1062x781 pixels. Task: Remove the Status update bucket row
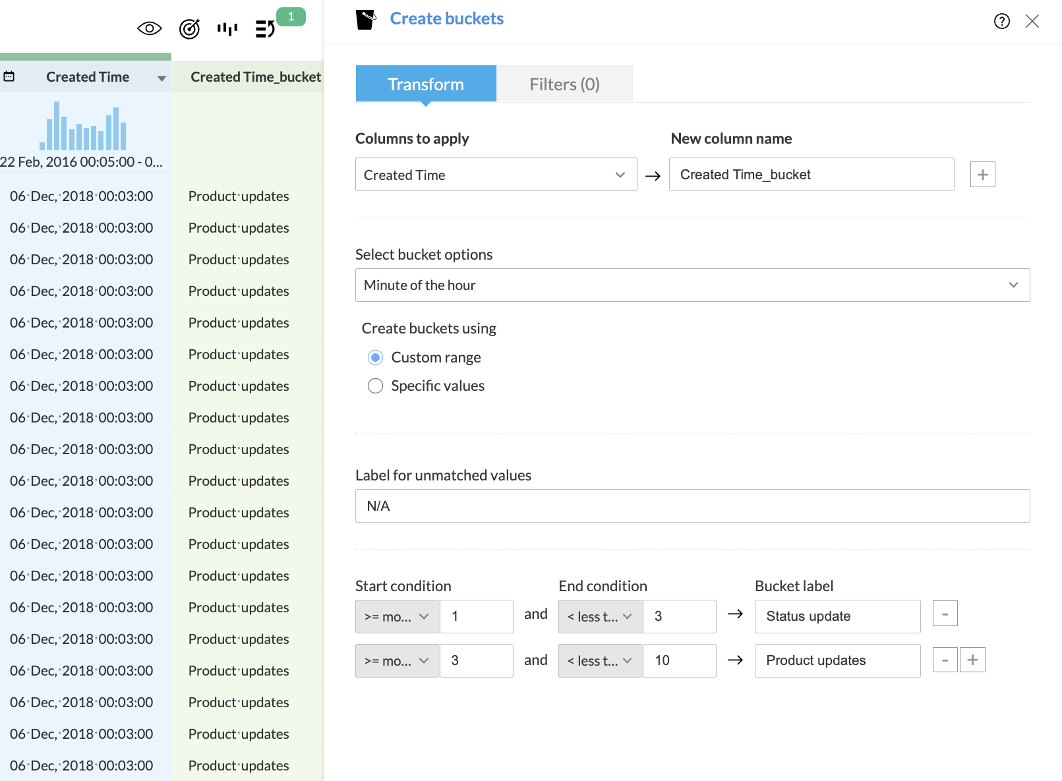(x=945, y=614)
